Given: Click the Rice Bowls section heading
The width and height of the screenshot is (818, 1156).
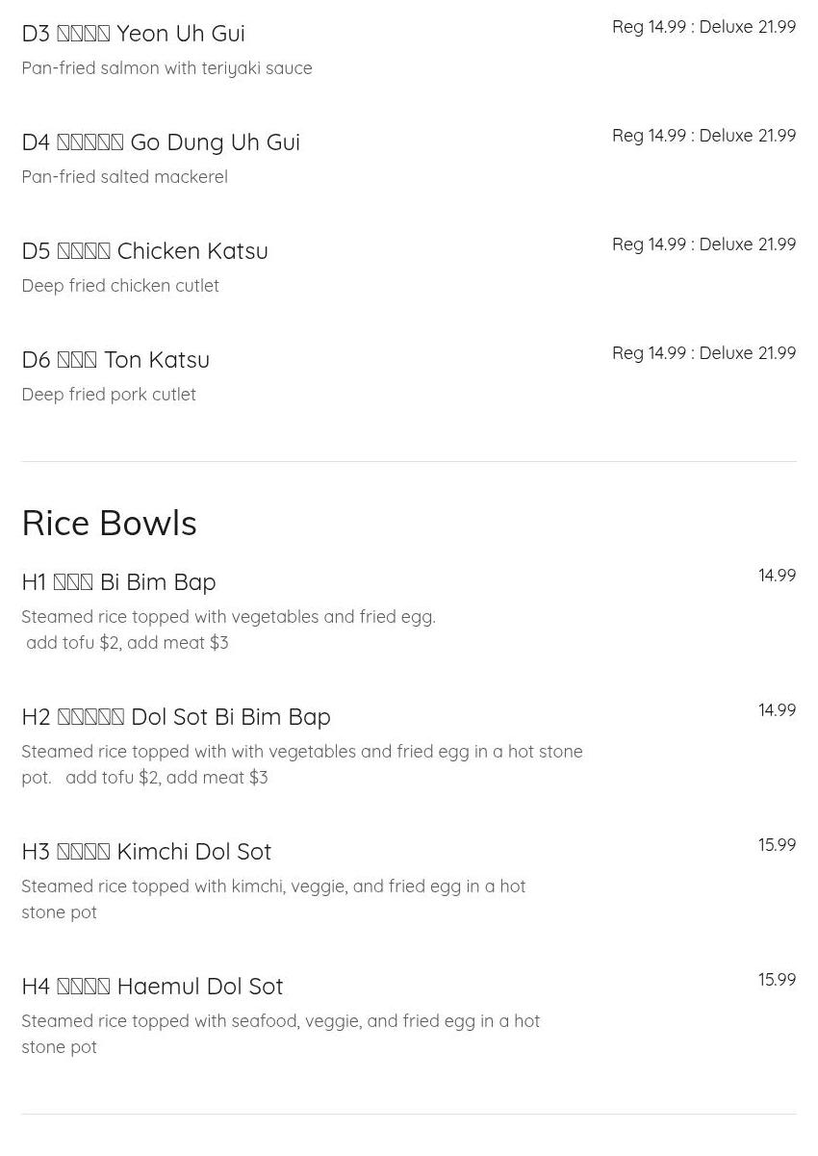Looking at the screenshot, I should click(x=109, y=523).
